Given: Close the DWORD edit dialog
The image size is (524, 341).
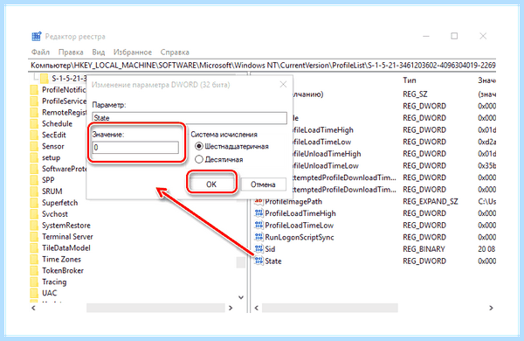Looking at the screenshot, I should pyautogui.click(x=283, y=84).
